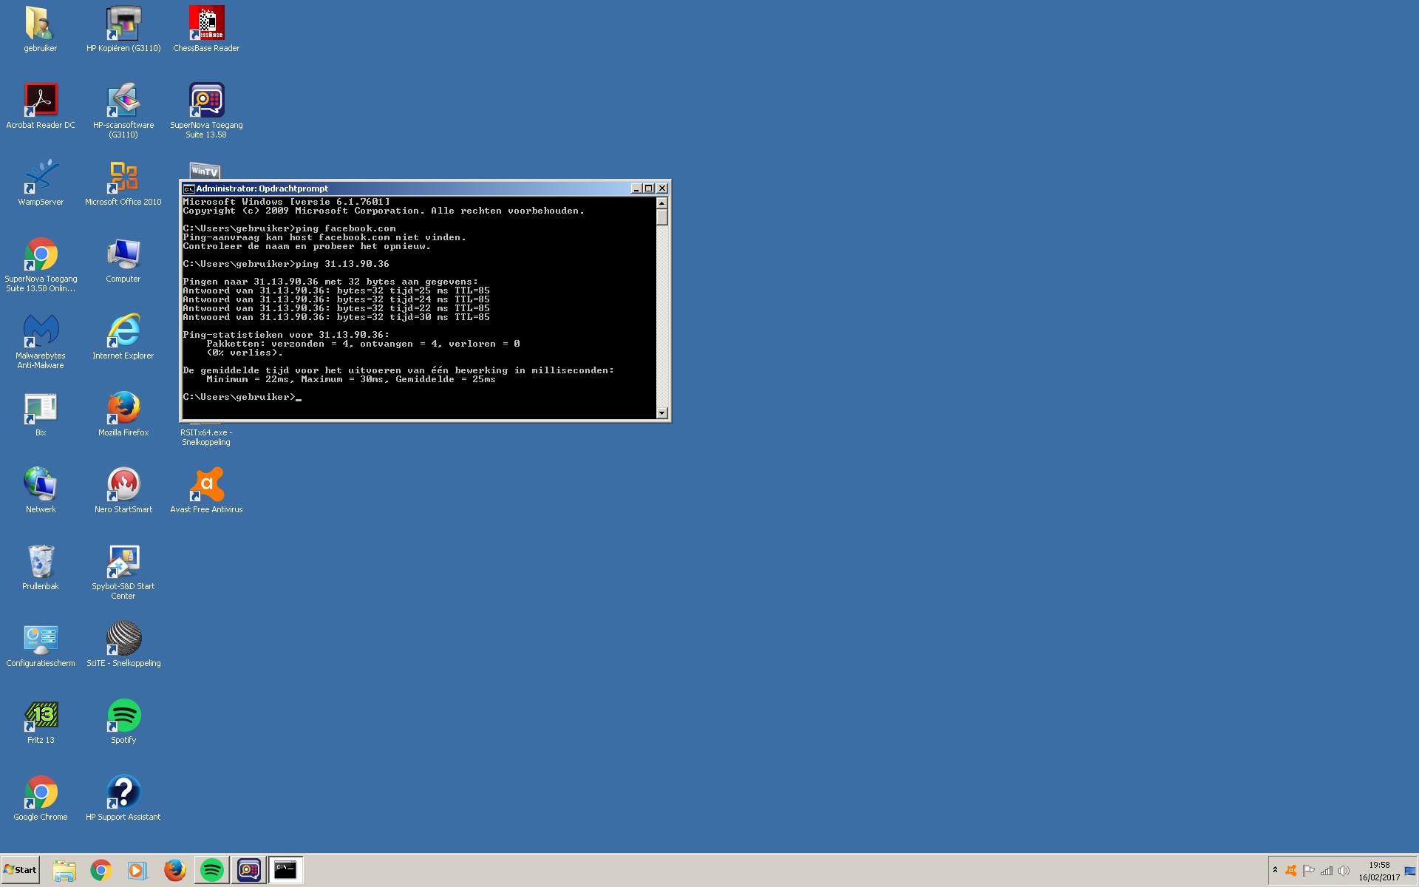Select the WampServer desktop icon

pyautogui.click(x=41, y=177)
